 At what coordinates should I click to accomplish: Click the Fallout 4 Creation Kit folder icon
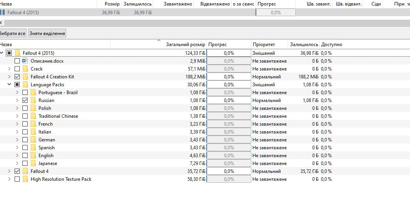[x=25, y=77]
